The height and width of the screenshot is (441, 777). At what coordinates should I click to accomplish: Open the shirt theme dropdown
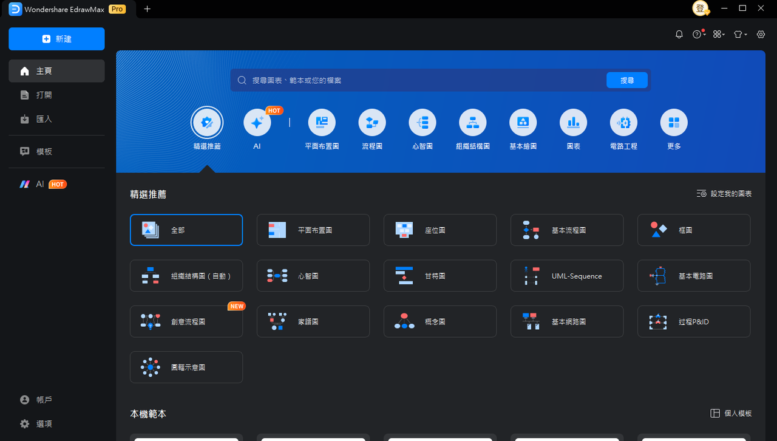pos(740,35)
